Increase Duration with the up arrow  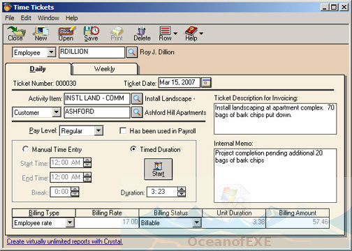point(182,189)
